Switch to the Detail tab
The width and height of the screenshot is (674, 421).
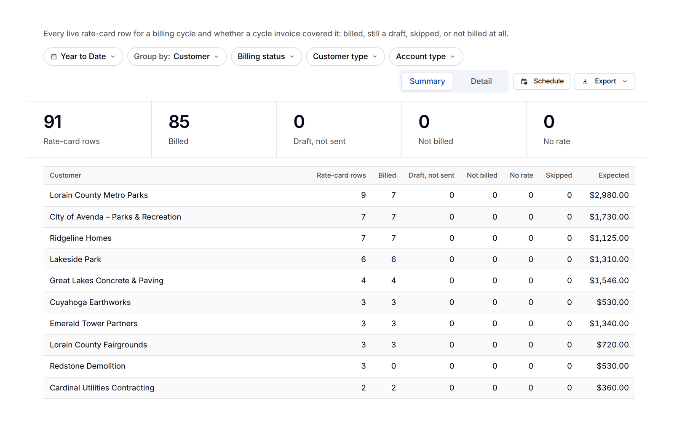click(481, 81)
